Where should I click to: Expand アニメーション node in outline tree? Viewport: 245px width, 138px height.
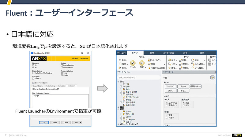tap(121, 119)
